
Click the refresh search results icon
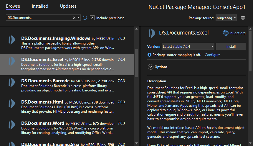pyautogui.click(x=85, y=18)
